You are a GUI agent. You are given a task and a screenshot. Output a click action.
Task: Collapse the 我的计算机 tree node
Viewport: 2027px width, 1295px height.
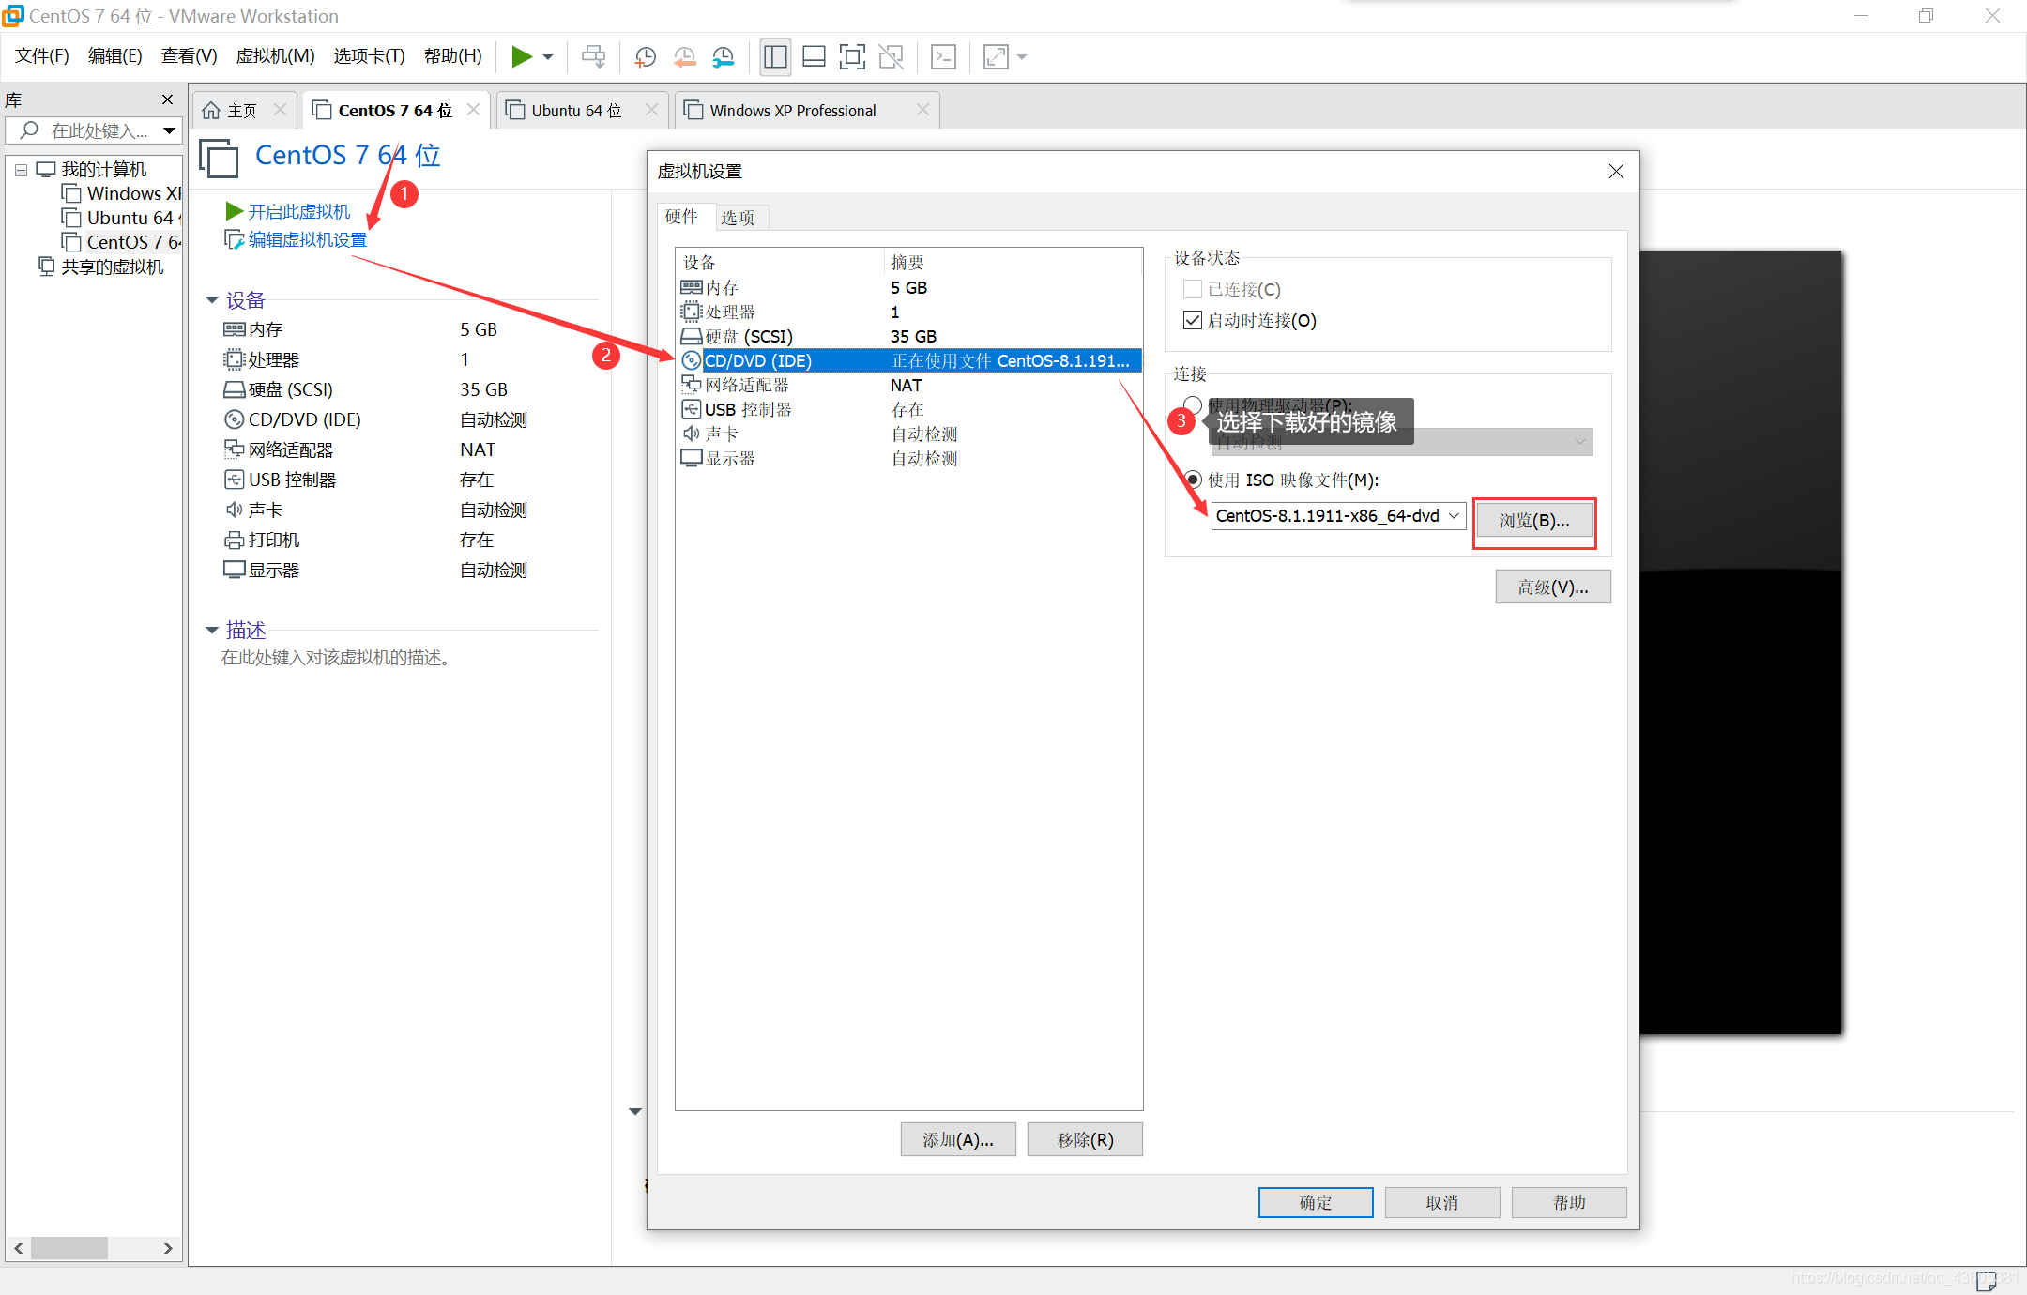[21, 170]
